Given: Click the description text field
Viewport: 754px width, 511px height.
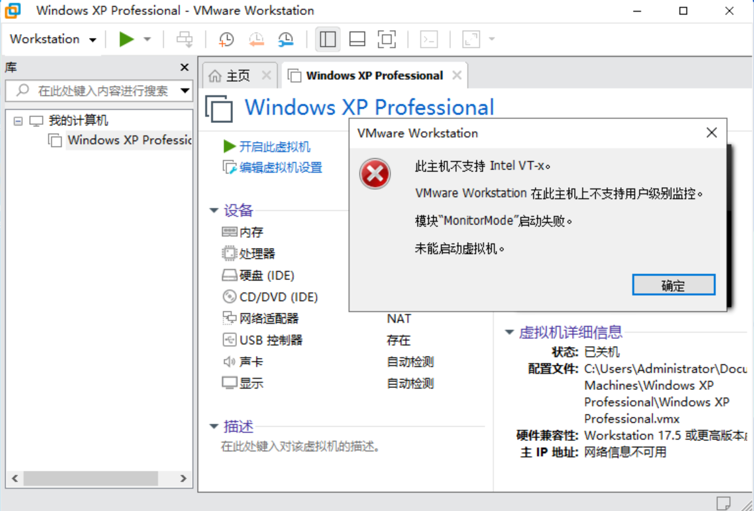Looking at the screenshot, I should tap(300, 447).
